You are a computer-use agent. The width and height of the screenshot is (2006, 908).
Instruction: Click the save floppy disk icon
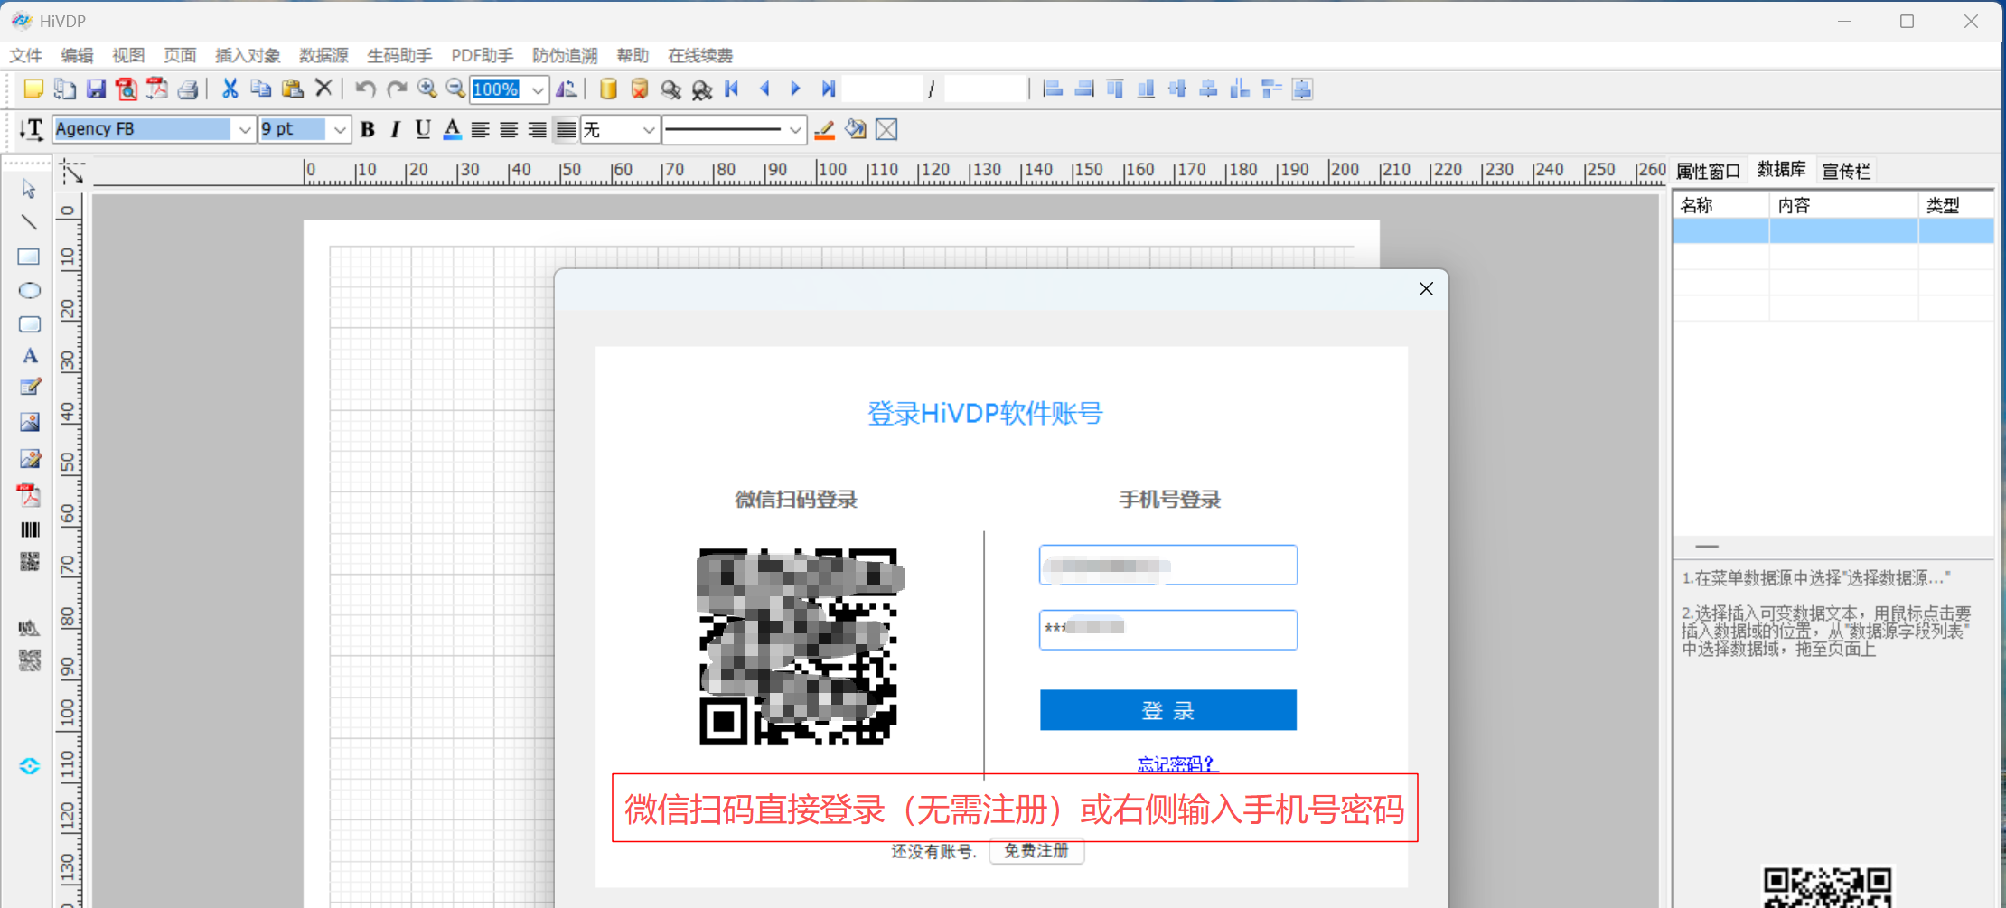[x=96, y=89]
